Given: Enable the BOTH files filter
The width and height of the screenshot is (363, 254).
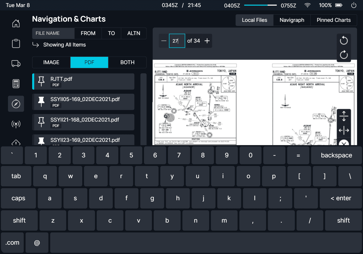Looking at the screenshot, I should [127, 62].
